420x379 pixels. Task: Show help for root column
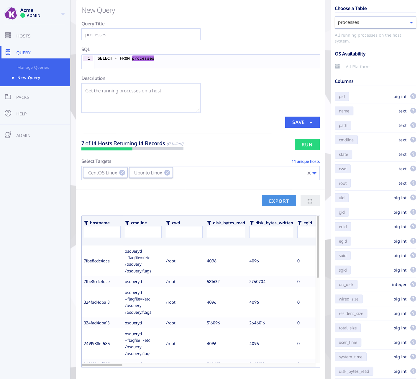coord(413,183)
